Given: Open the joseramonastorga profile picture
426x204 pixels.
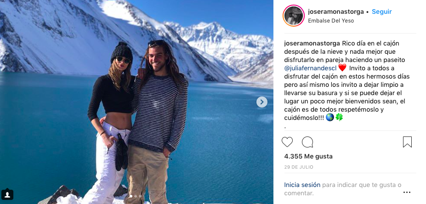Looking at the screenshot, I should coord(293,16).
